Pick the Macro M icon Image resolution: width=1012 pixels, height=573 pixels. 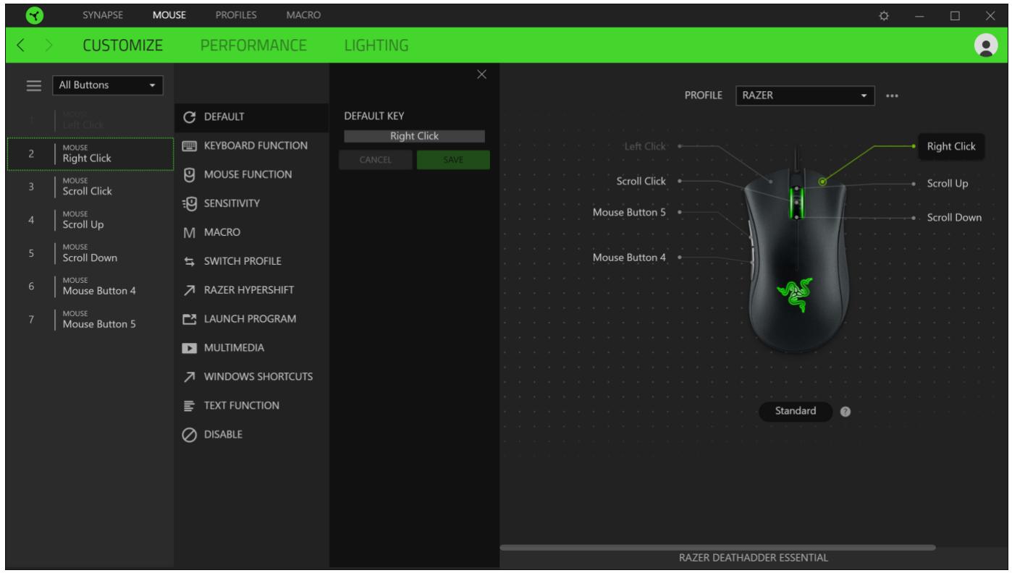point(190,232)
